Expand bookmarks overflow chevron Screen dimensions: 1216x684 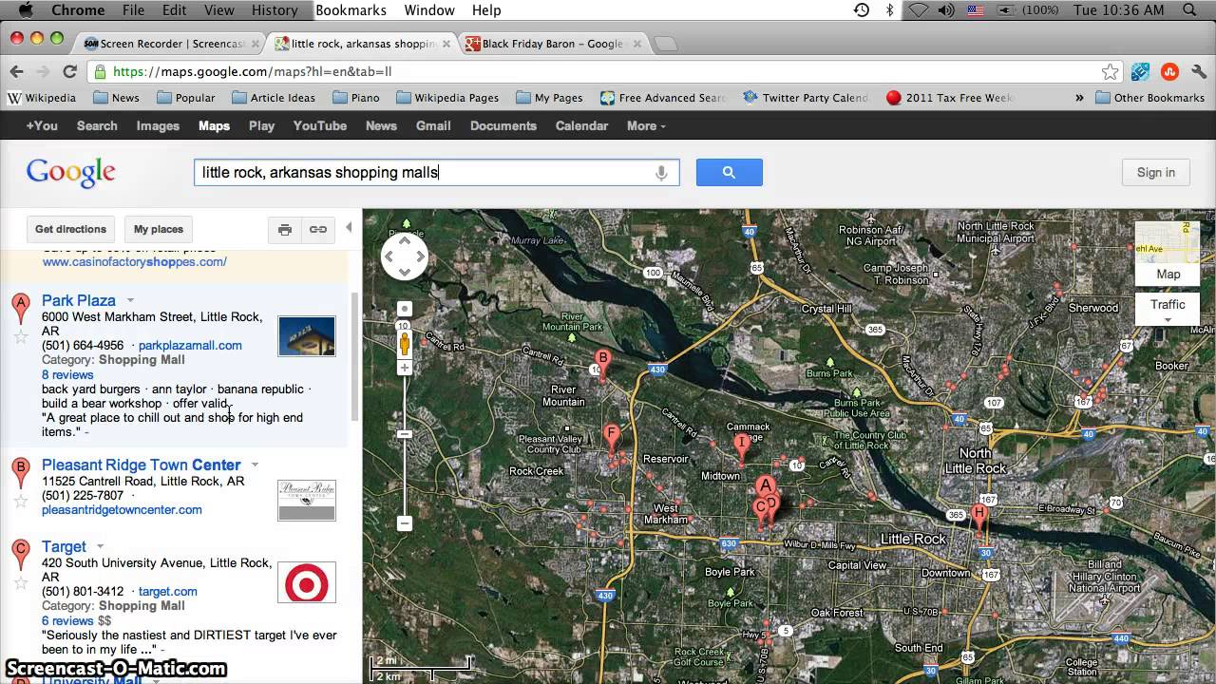click(x=1079, y=98)
